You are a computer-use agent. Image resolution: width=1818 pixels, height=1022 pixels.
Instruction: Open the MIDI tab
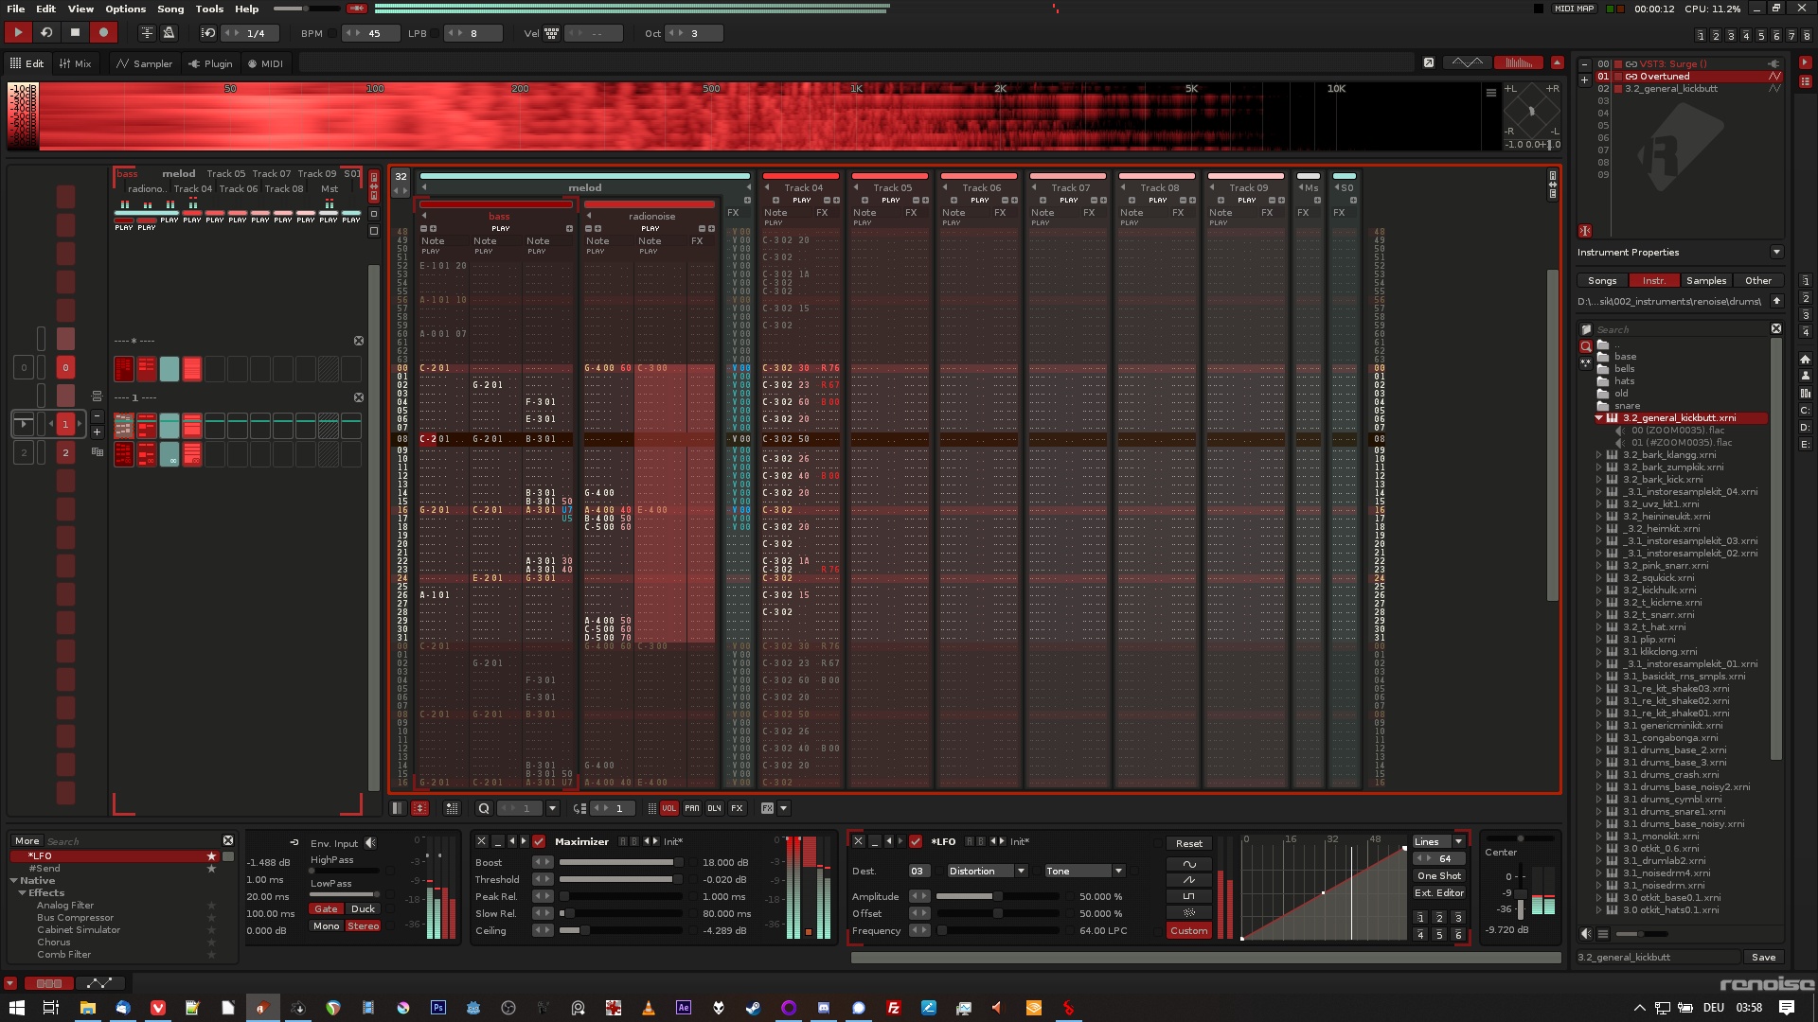point(265,63)
